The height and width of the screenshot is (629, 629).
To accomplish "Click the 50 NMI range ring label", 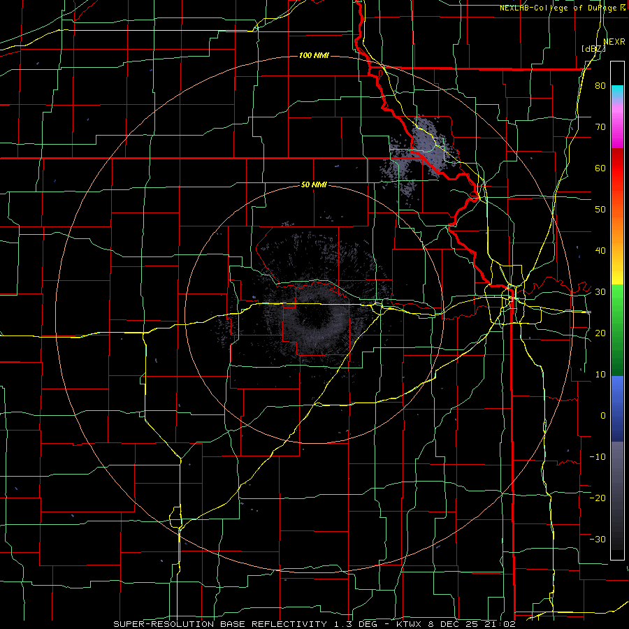I will coord(314,185).
